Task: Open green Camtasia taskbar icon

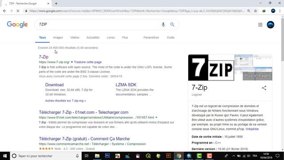Action: 199,156
